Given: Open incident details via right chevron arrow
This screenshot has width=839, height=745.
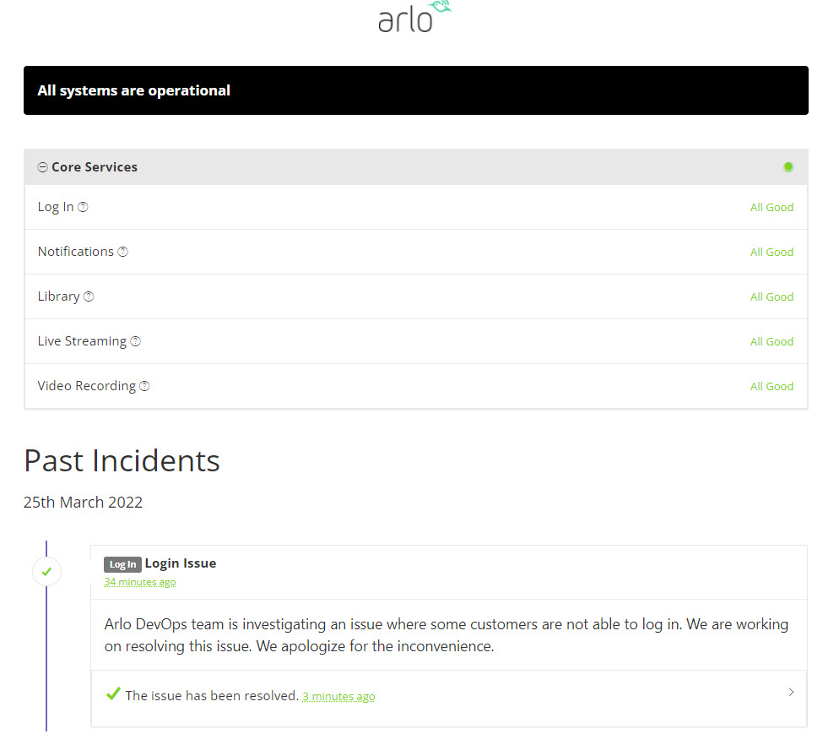Looking at the screenshot, I should pos(791,693).
